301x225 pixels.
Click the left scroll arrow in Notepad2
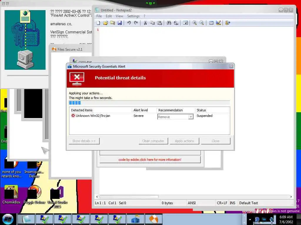97,197
